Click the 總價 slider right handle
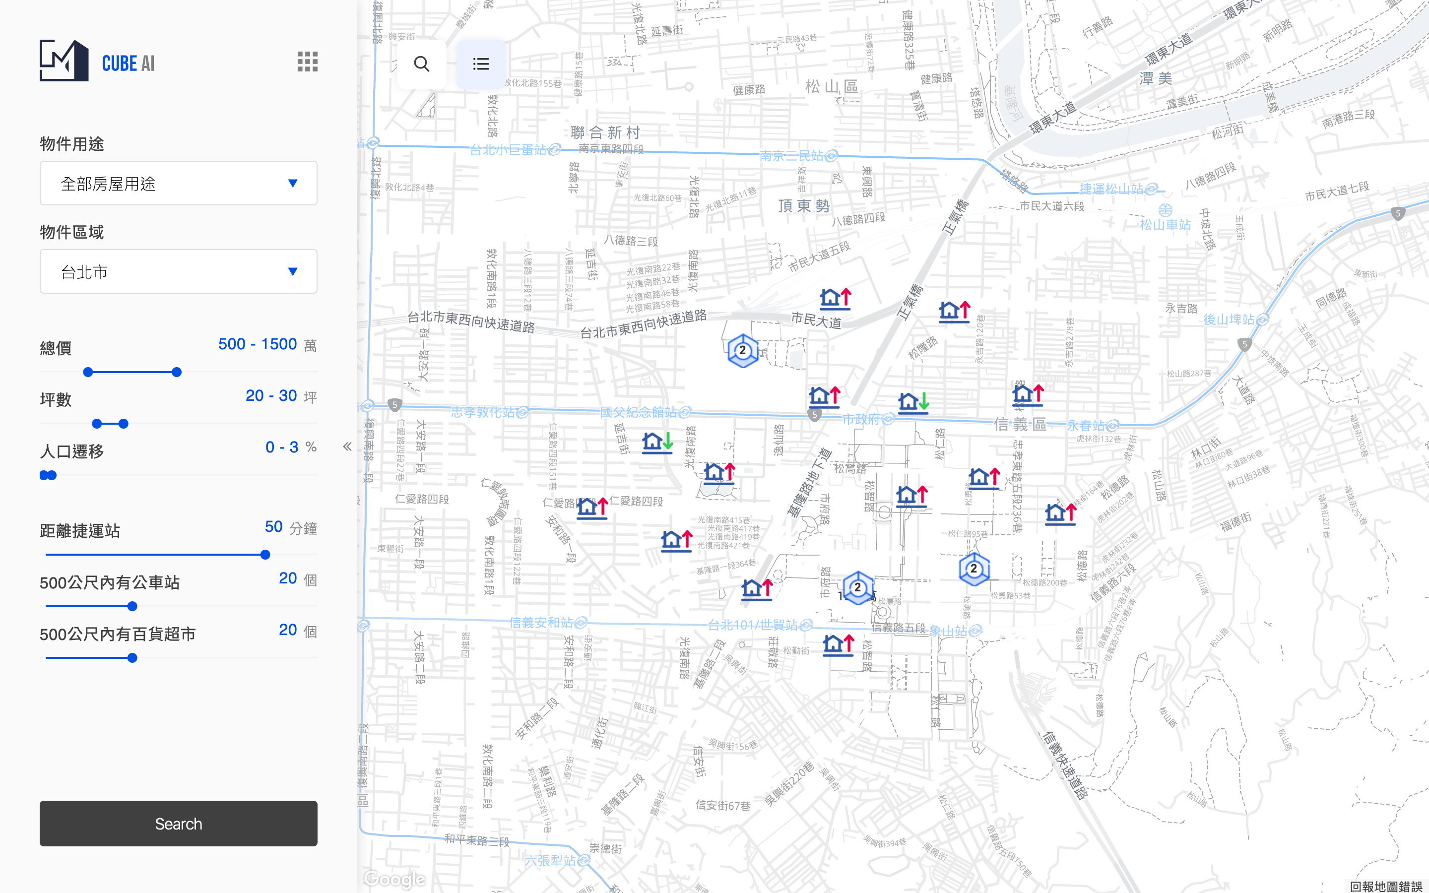The height and width of the screenshot is (893, 1429). tap(177, 372)
